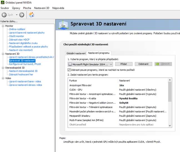The image size is (180, 152).
Task: Select Multi-Frame Sampled AA (MFAA) row
Action: 118,120
